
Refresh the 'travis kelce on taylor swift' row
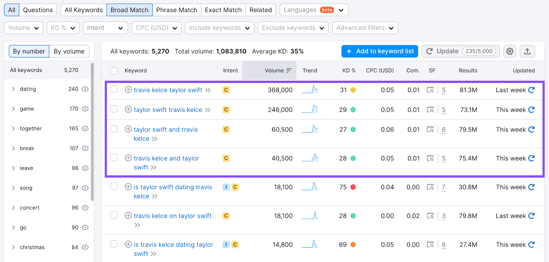click(x=532, y=216)
